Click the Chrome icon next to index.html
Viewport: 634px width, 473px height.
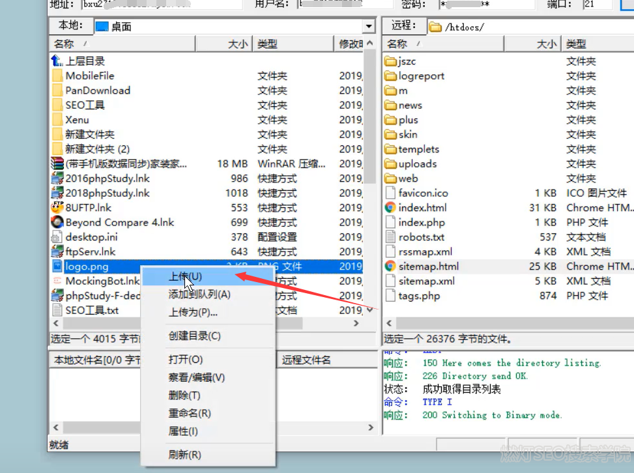(x=390, y=208)
